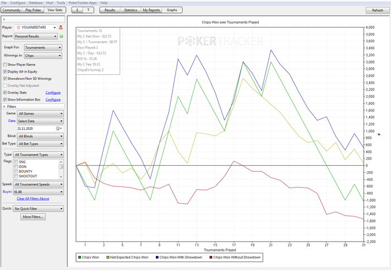The height and width of the screenshot is (270, 391).
Task: Enable the Show Player Name checkbox
Action: [x=5, y=65]
